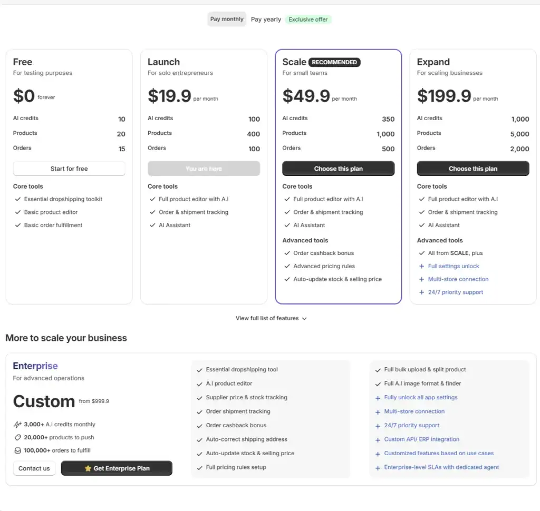This screenshot has height=511, width=540.
Task: Open Enterprise 24/7 priority support link
Action: 411,425
